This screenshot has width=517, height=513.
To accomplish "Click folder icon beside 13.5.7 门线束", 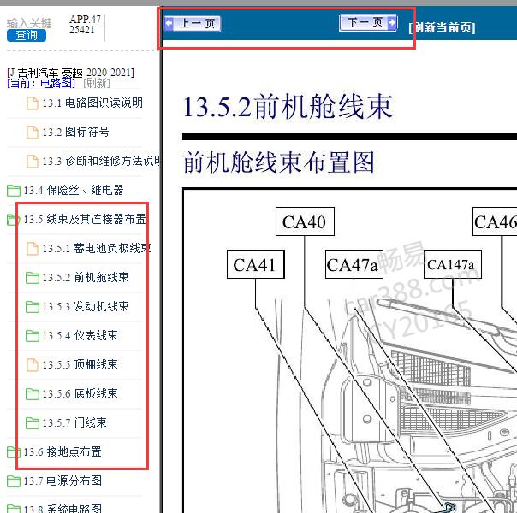I will (33, 422).
